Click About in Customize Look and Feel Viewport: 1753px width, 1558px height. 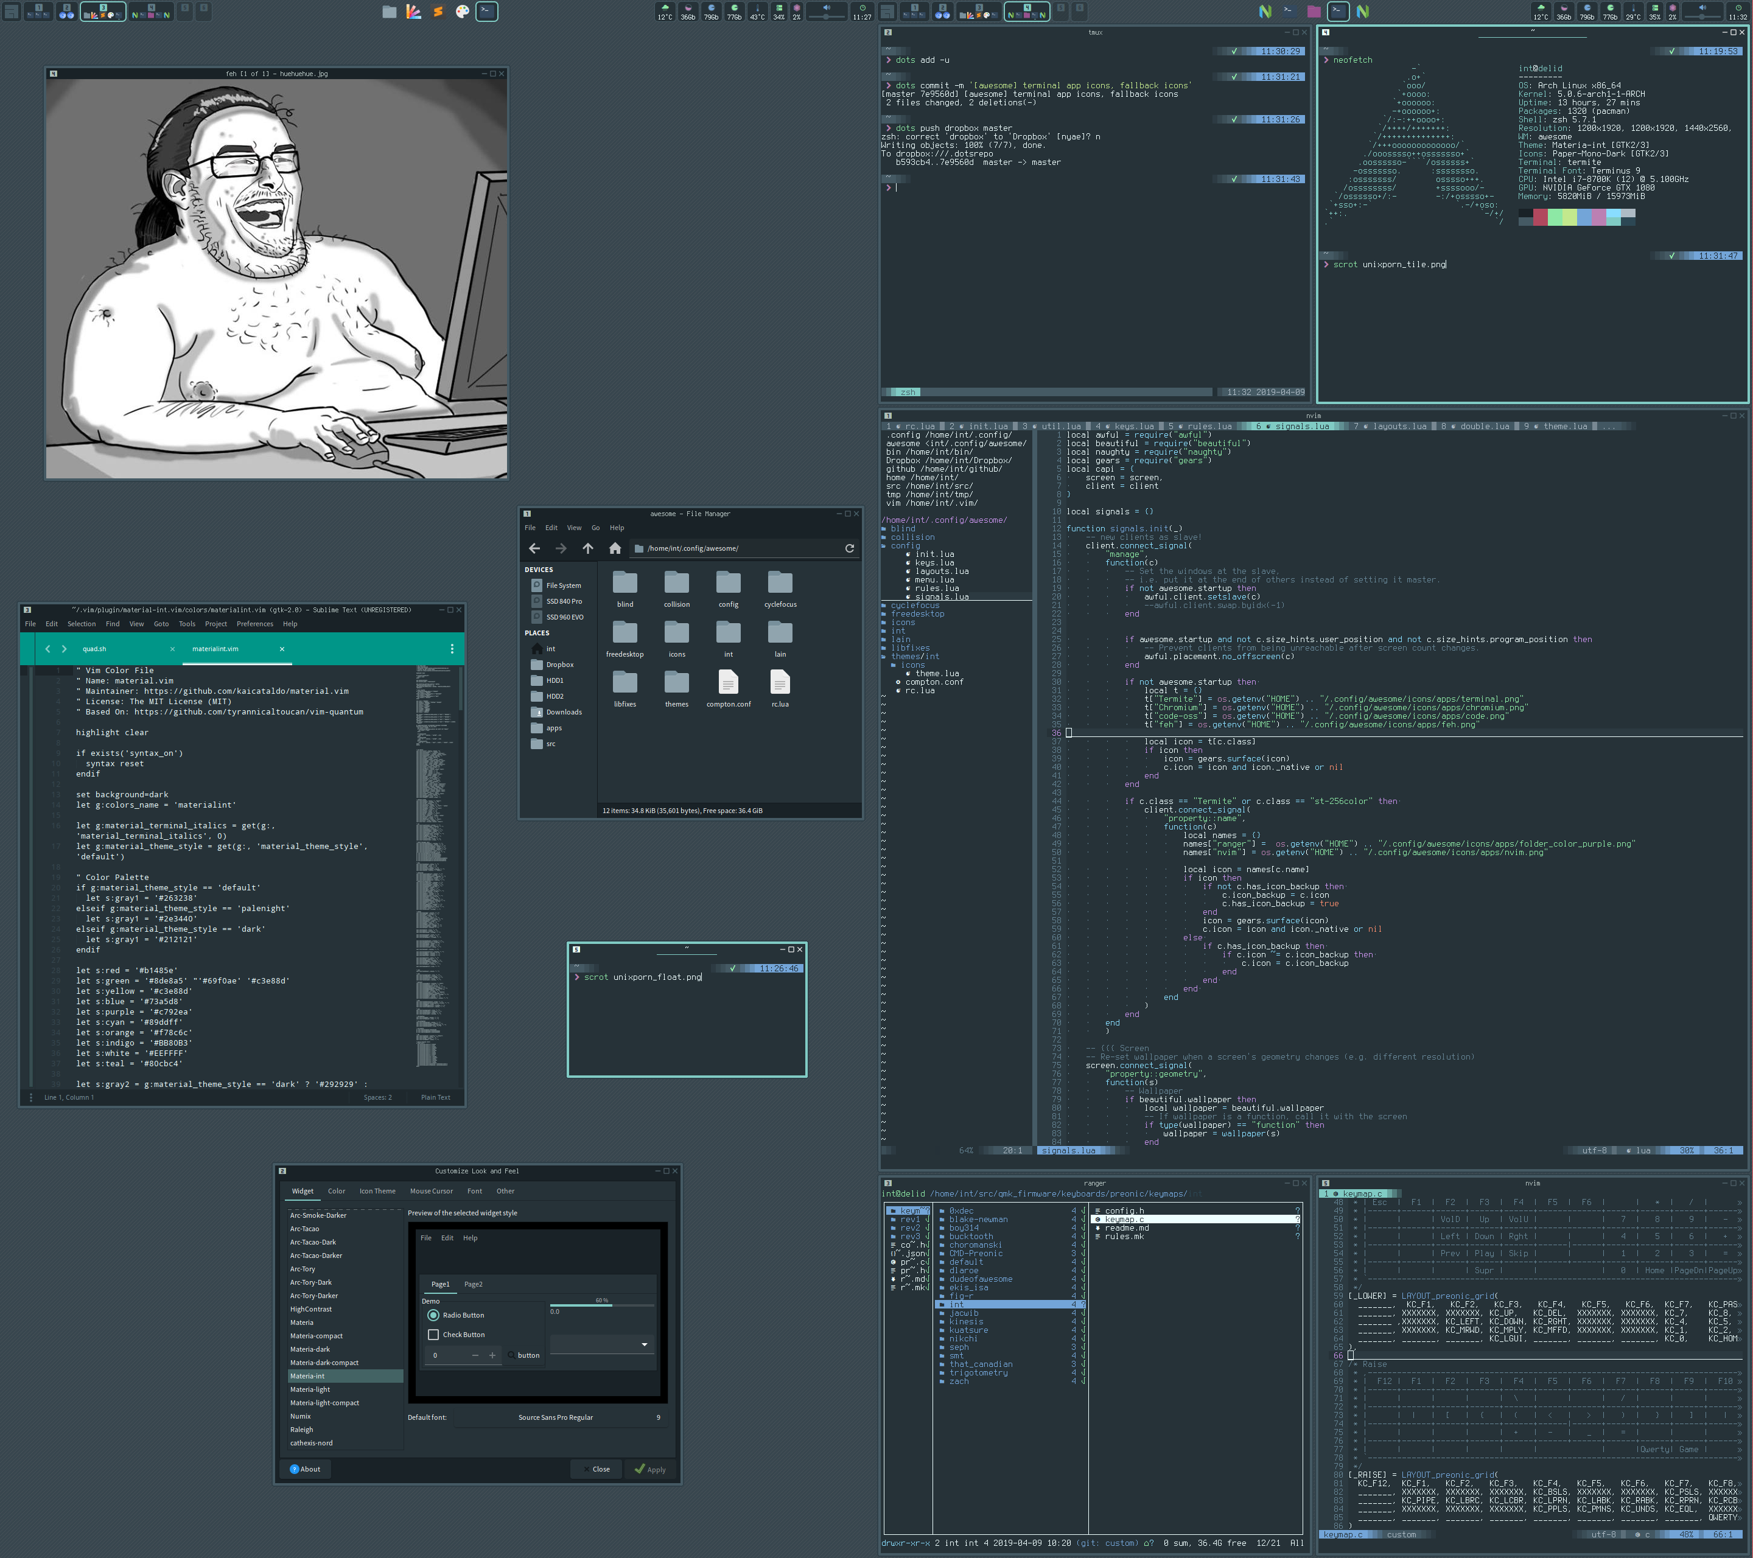coord(306,1470)
